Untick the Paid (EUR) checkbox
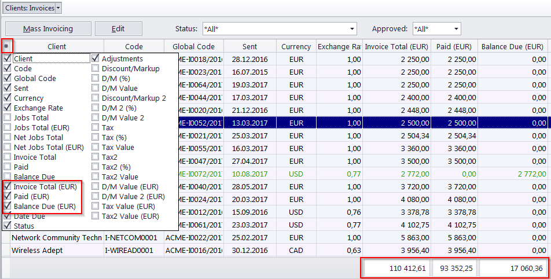Screen dimensions: 551x279 (7, 196)
